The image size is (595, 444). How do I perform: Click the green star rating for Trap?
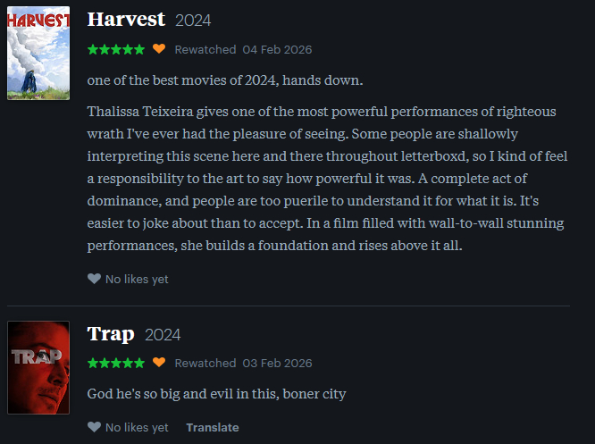pos(115,363)
